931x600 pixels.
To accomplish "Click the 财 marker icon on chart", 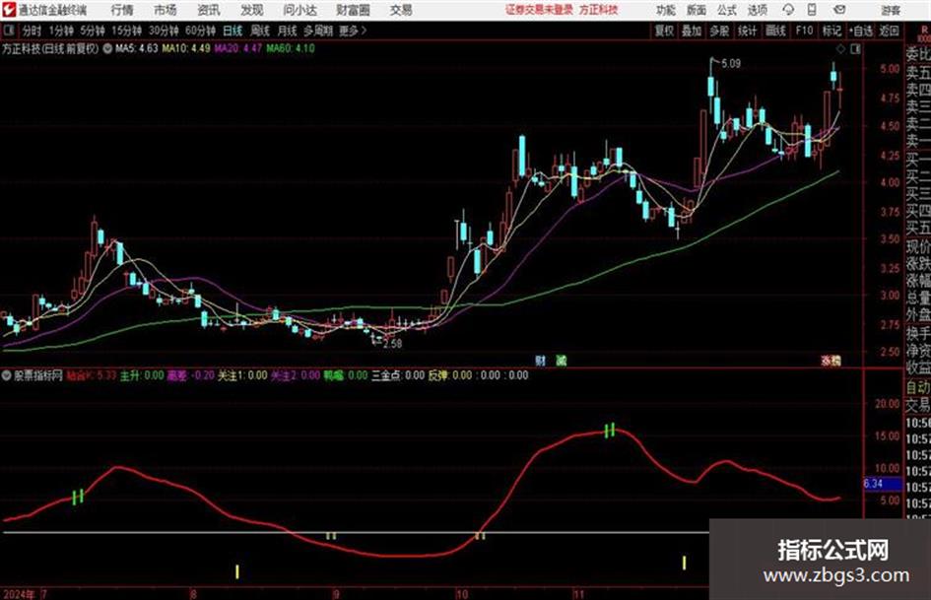I will pos(540,360).
